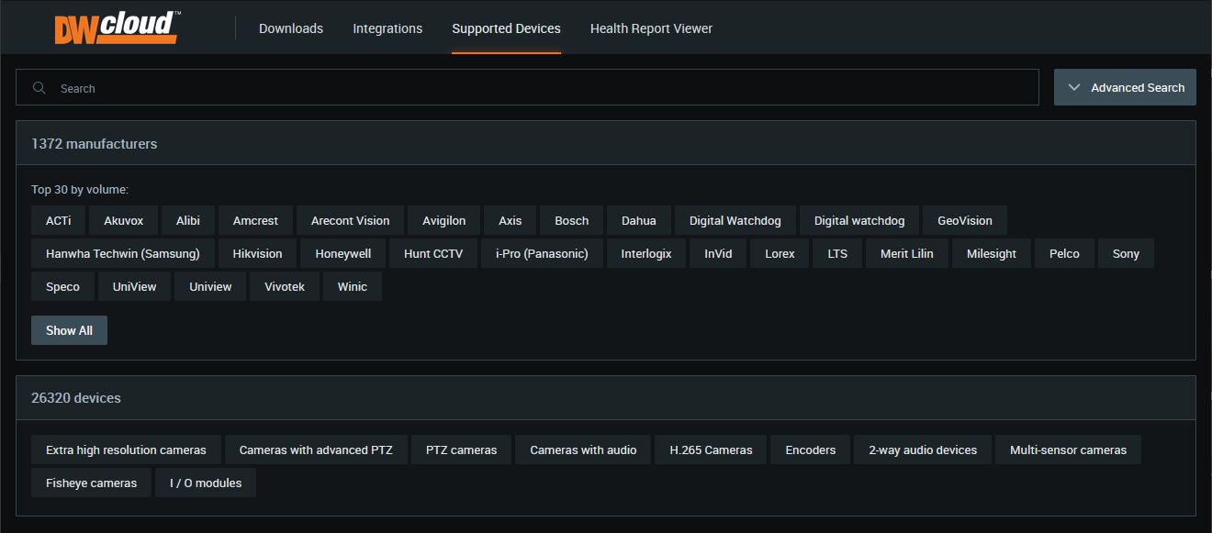Select the Speco manufacturer tag
The width and height of the screenshot is (1212, 533).
63,286
